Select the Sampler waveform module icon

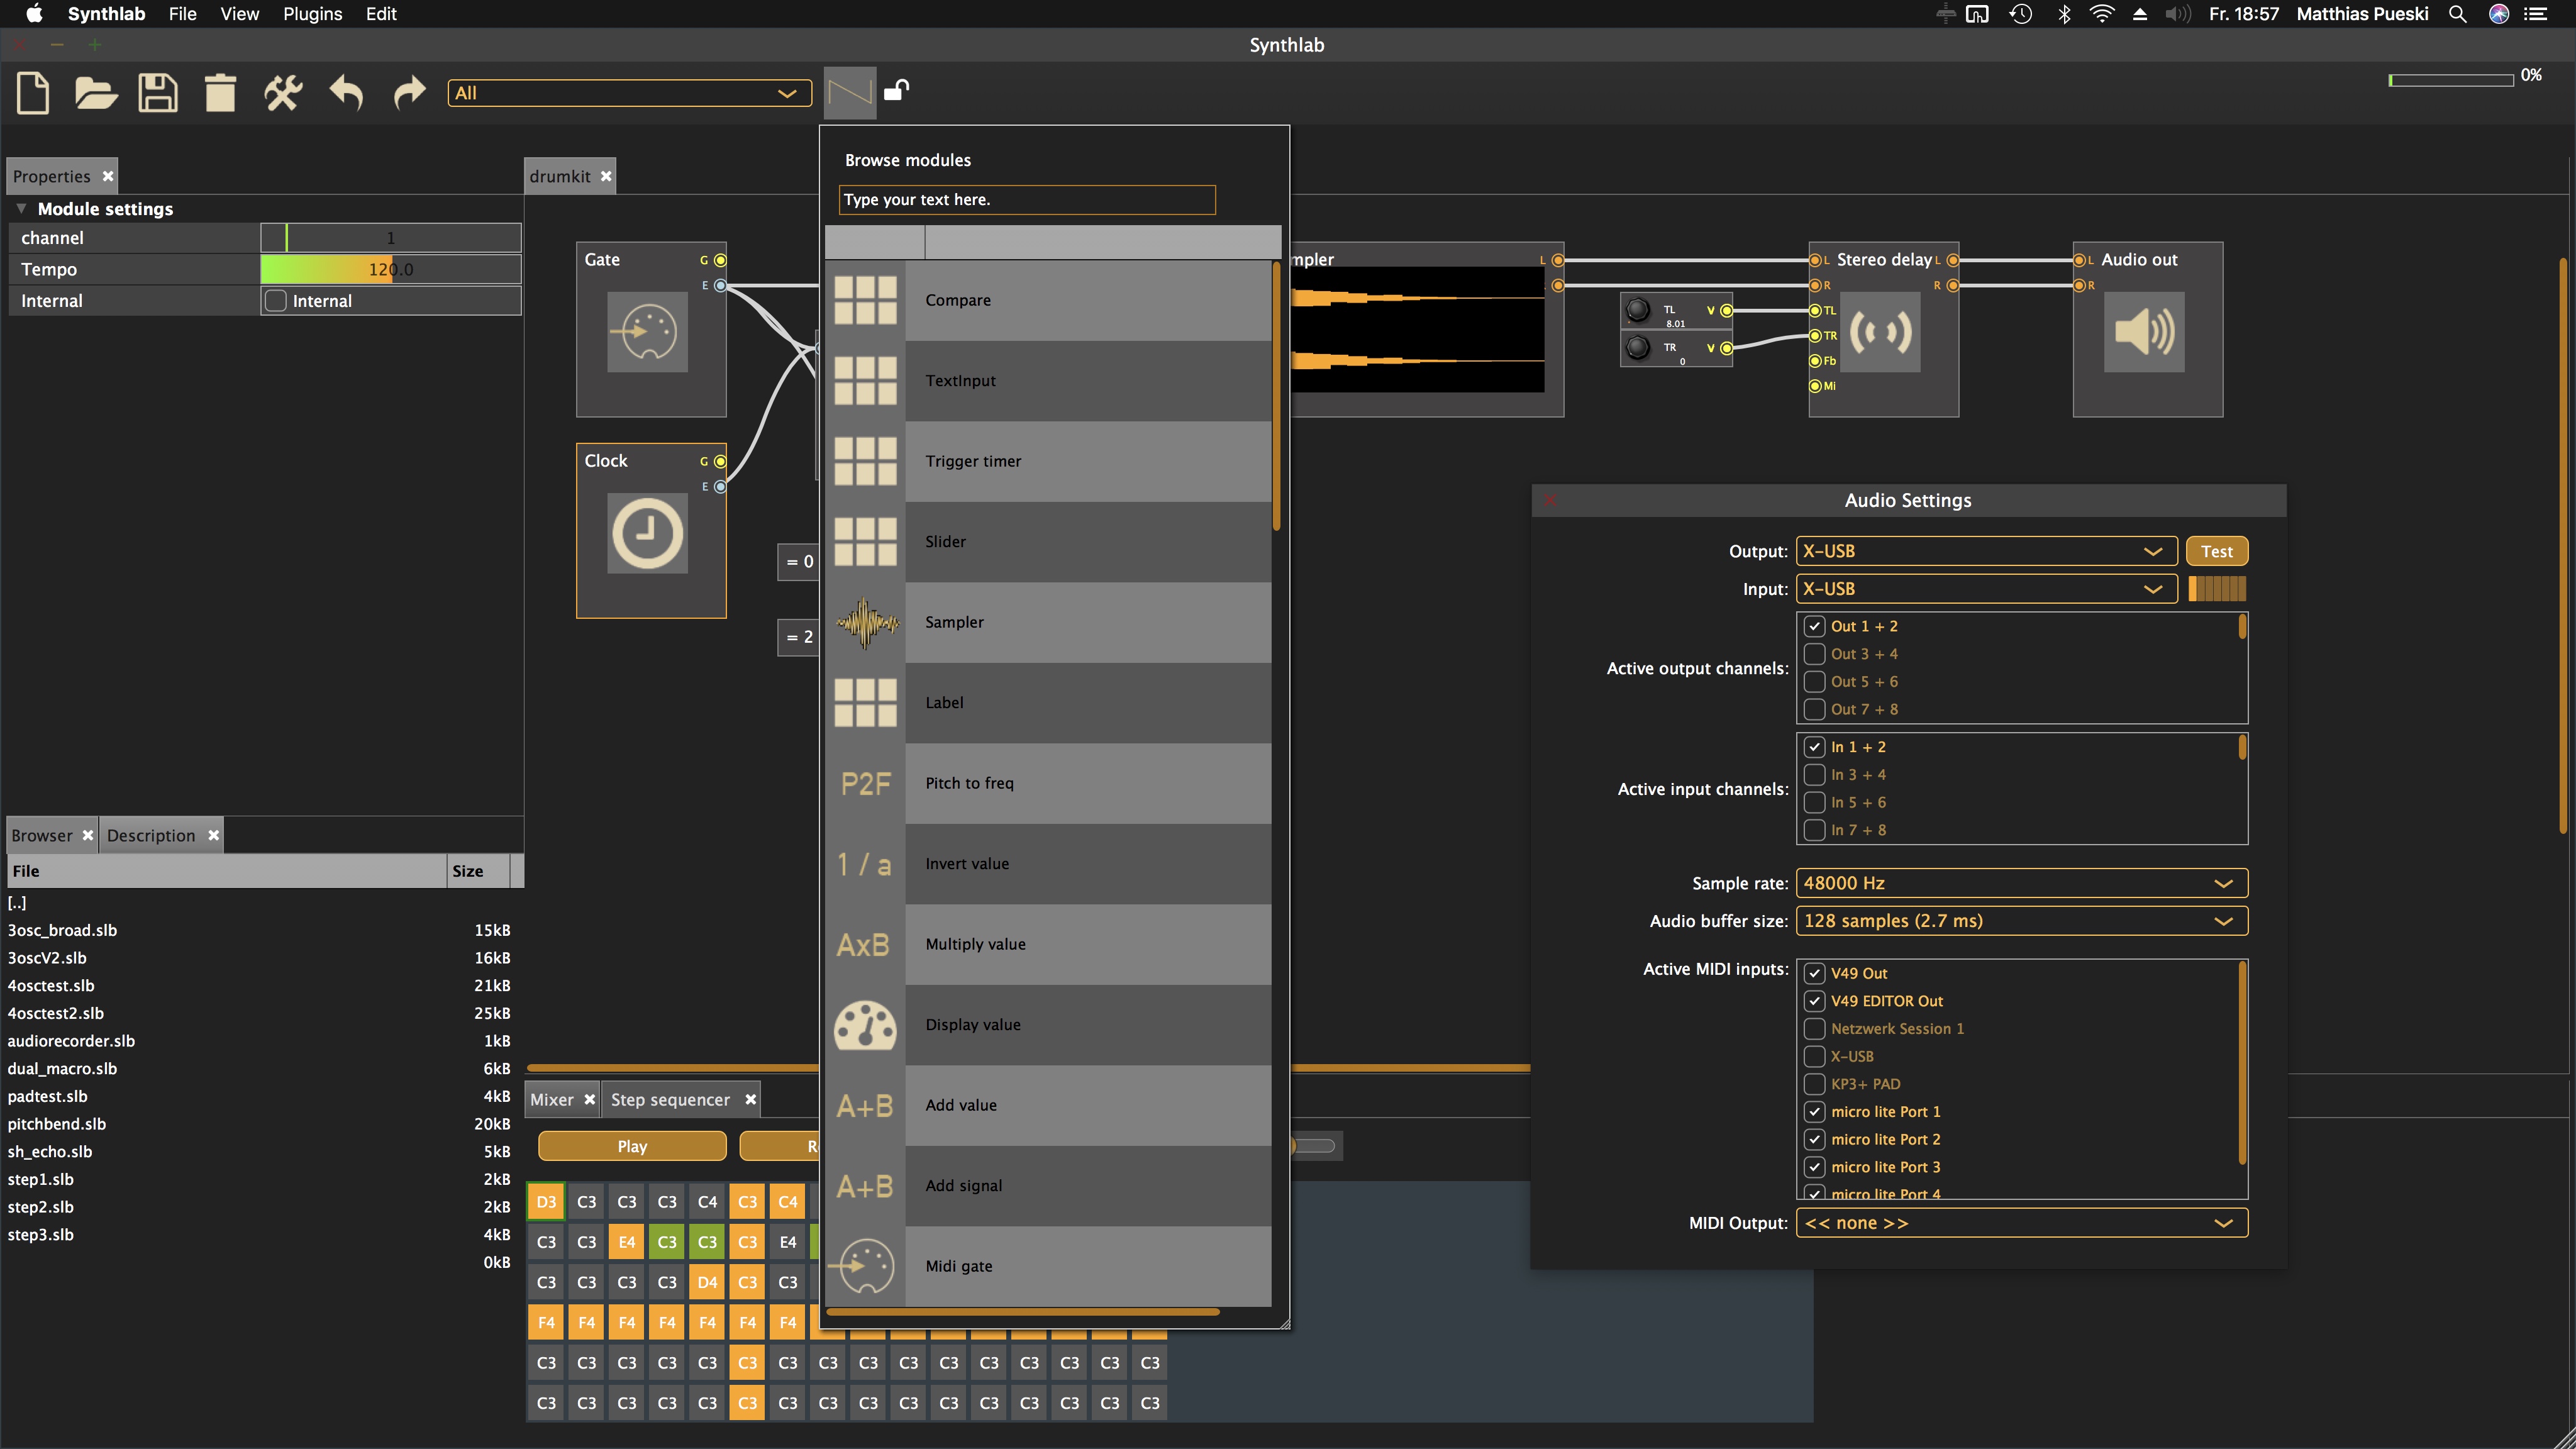click(866, 622)
